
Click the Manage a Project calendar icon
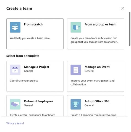pos(15,70)
